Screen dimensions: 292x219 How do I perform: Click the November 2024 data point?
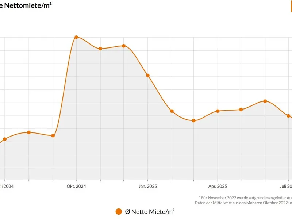tap(100, 49)
